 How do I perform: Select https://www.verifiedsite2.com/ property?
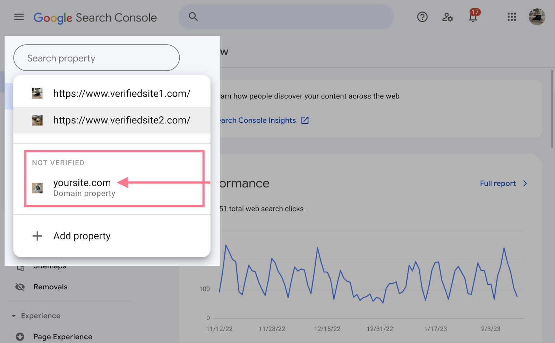pyautogui.click(x=121, y=120)
